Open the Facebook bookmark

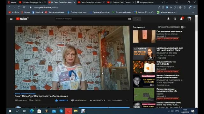[38, 12]
